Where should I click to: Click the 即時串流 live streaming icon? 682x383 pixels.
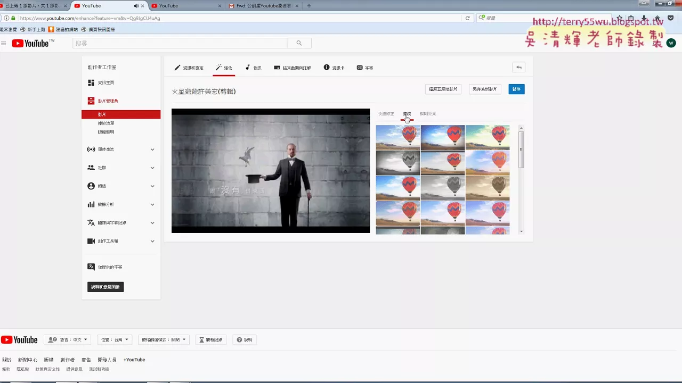coord(91,149)
